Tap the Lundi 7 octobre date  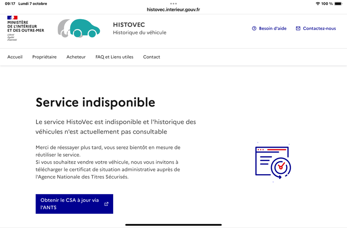(x=33, y=3)
